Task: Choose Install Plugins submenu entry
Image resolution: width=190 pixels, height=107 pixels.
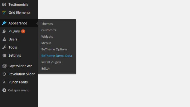Action: pos(51,62)
